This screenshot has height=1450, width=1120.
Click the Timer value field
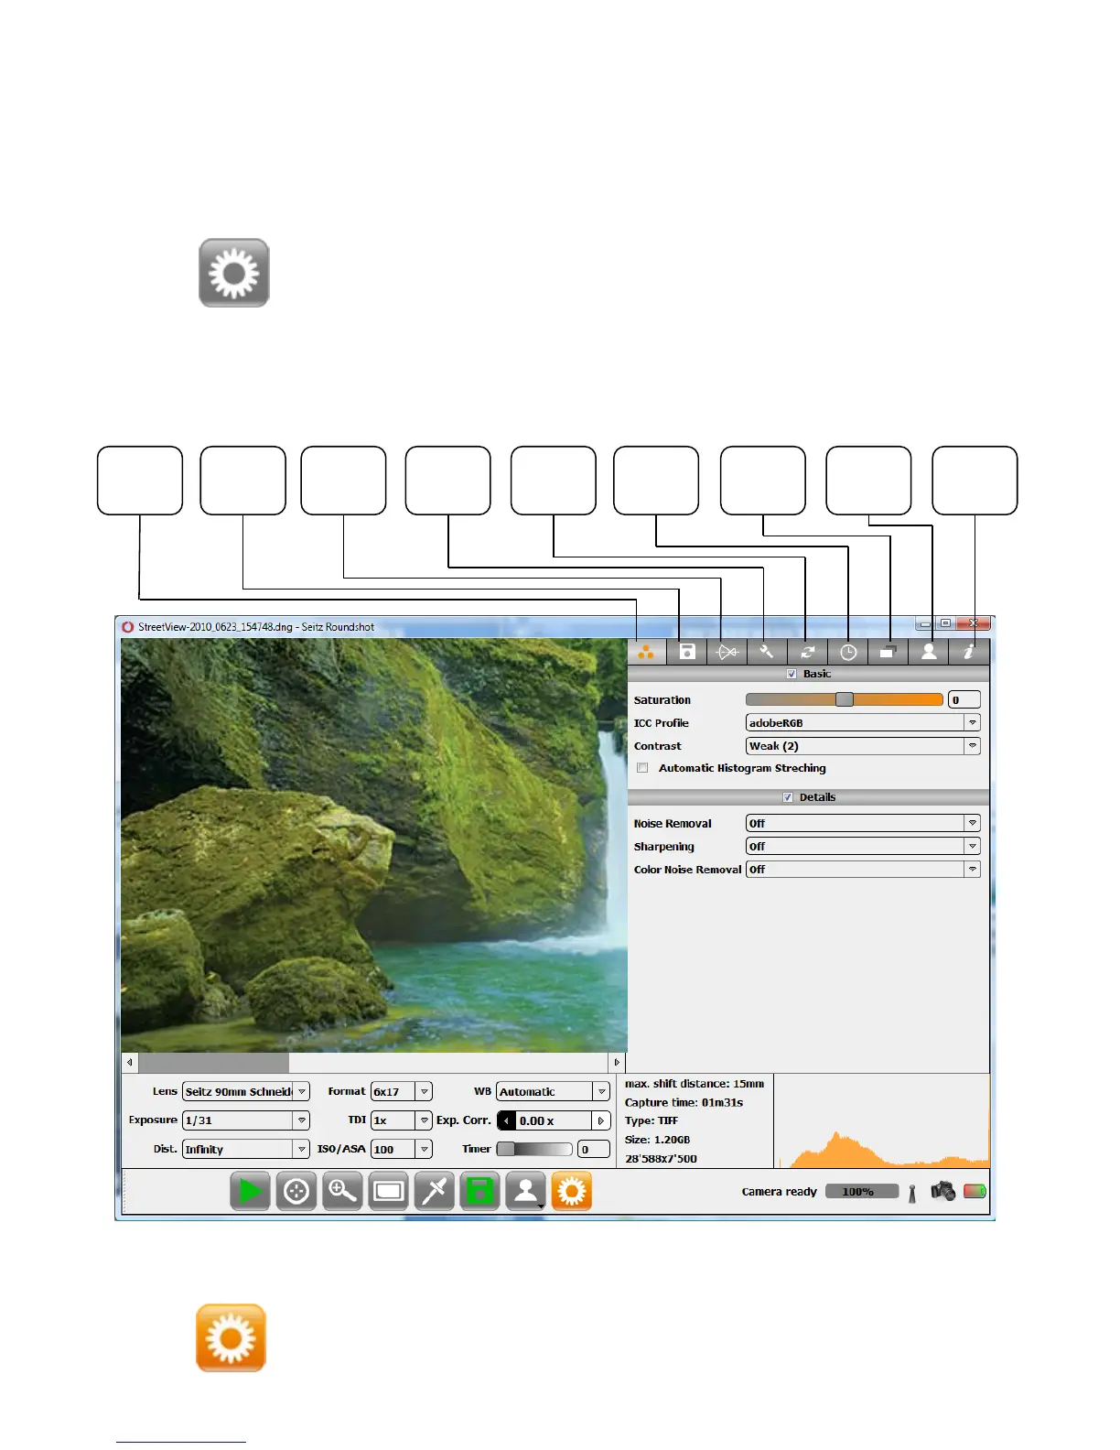coord(594,1149)
